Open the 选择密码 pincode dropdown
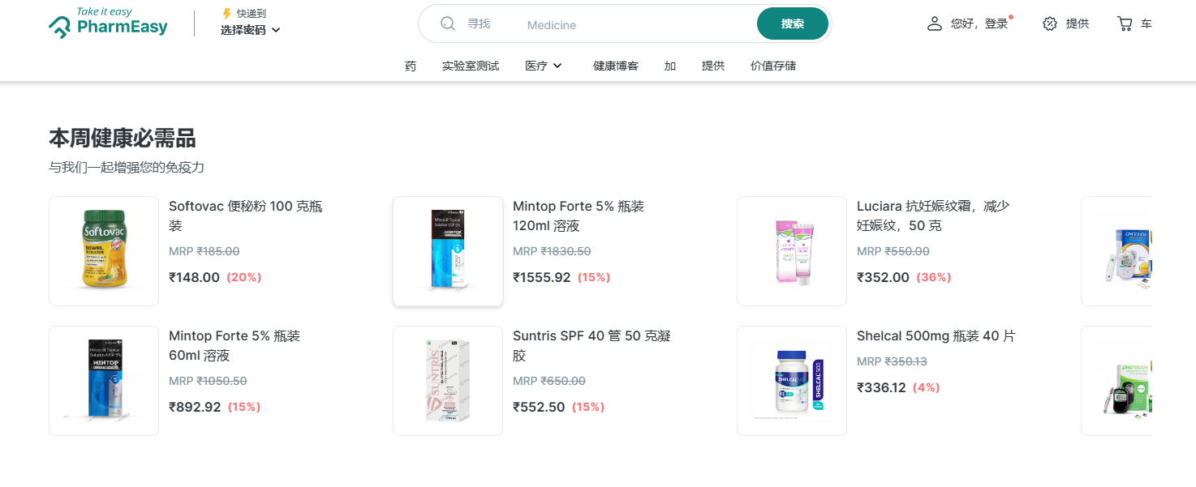The image size is (1196, 487). [251, 30]
